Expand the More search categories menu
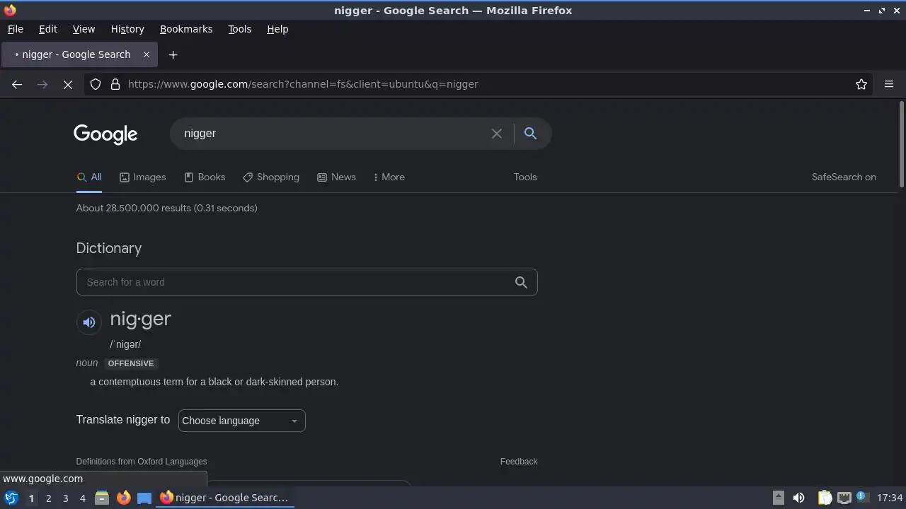 [x=389, y=177]
